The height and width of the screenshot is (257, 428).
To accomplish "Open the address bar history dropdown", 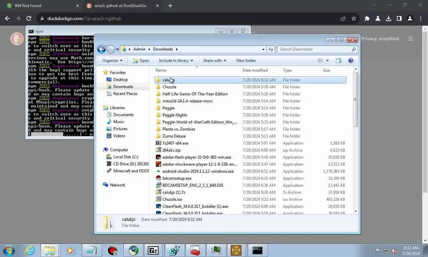I will tap(263, 49).
